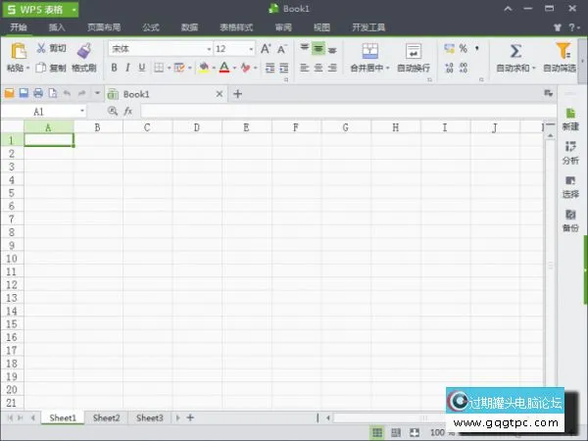The width and height of the screenshot is (588, 441).
Task: Open the font name dropdown (宋体)
Action: pos(208,48)
